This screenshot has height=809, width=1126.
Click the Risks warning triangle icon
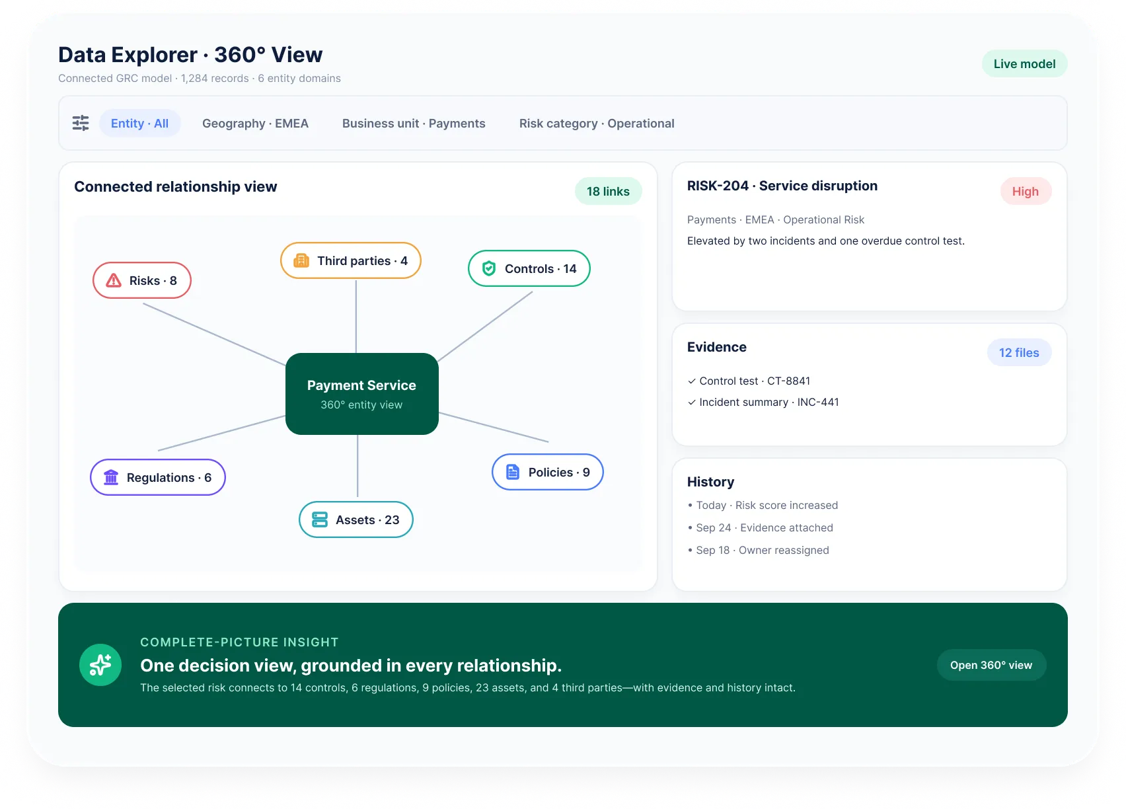(114, 280)
